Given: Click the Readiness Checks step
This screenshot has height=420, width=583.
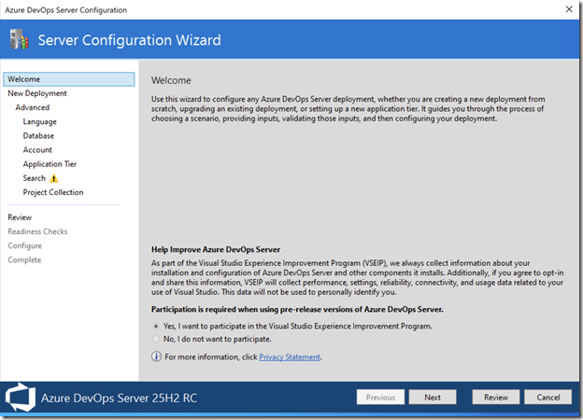Looking at the screenshot, I should coord(37,231).
